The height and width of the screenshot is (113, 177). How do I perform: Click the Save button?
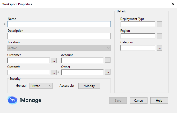click(118, 100)
